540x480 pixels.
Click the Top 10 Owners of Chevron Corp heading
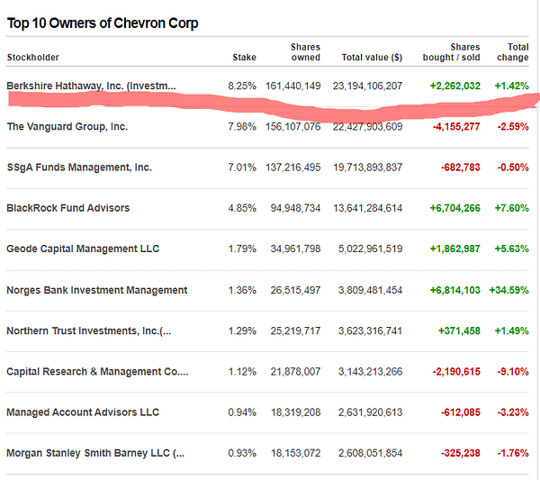[103, 23]
